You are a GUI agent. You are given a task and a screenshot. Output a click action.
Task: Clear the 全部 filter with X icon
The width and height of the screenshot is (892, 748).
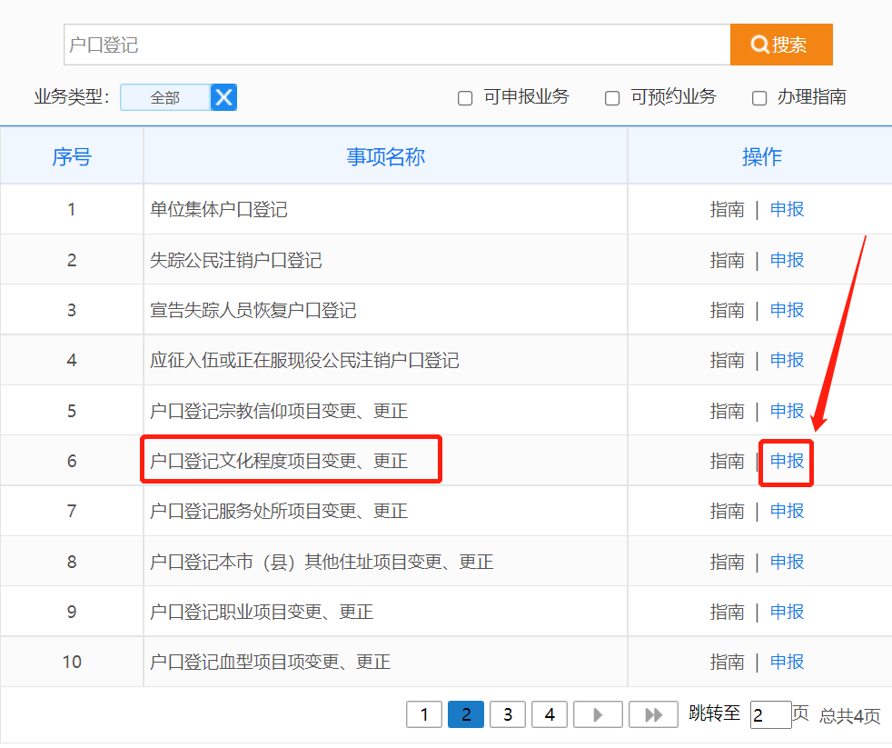tap(223, 97)
